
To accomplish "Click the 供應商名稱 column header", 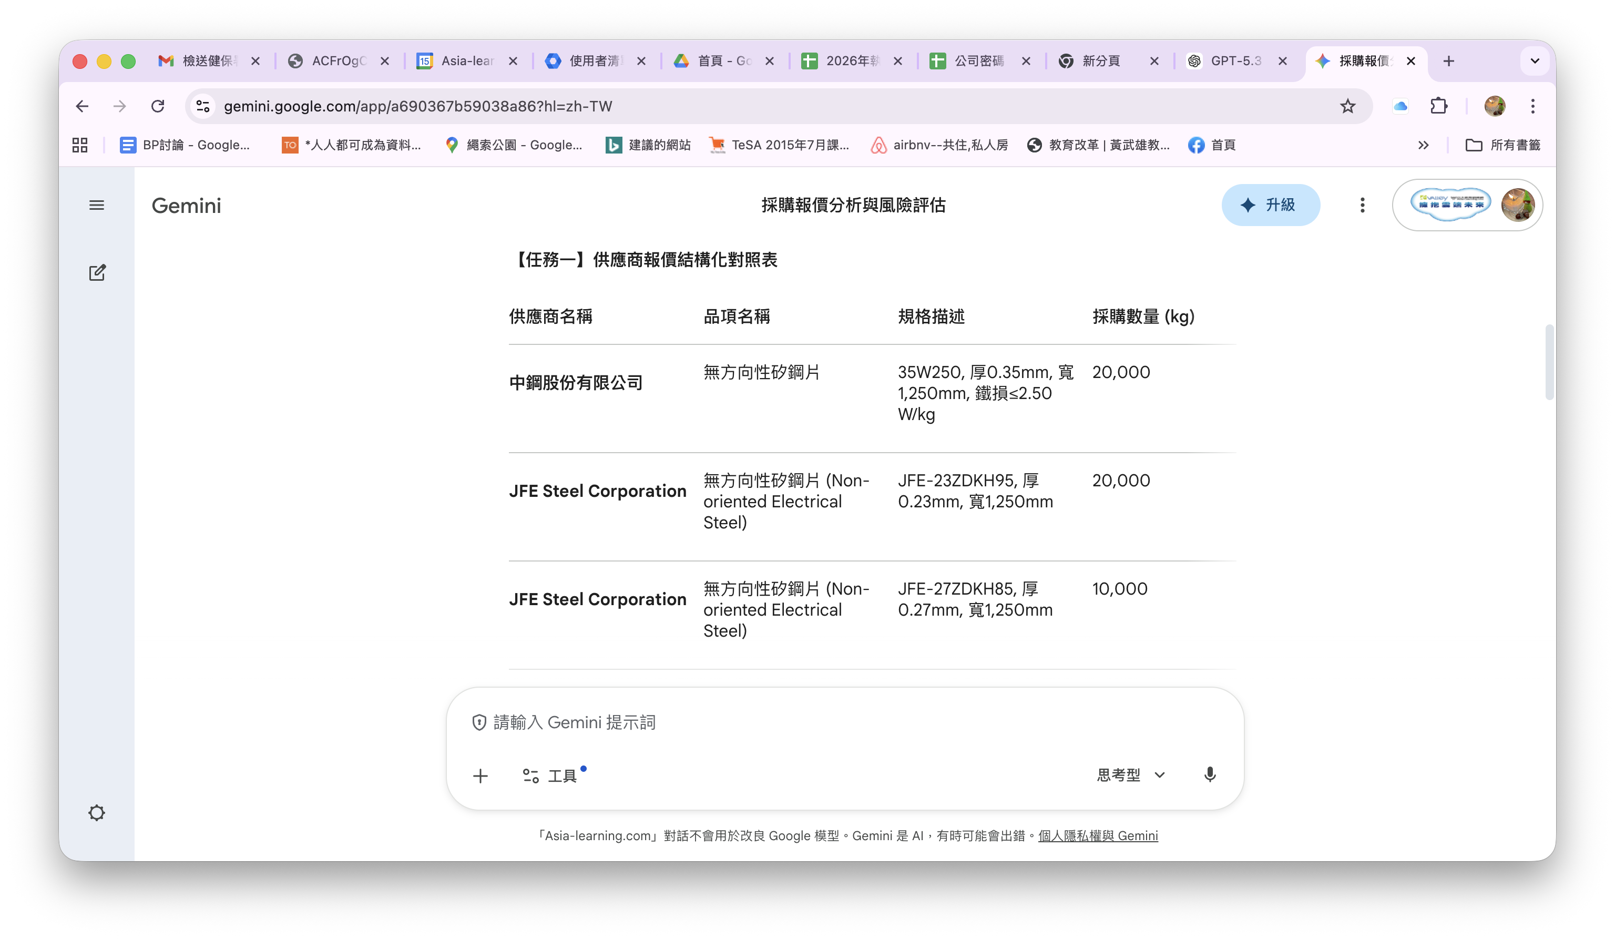I will (x=550, y=317).
